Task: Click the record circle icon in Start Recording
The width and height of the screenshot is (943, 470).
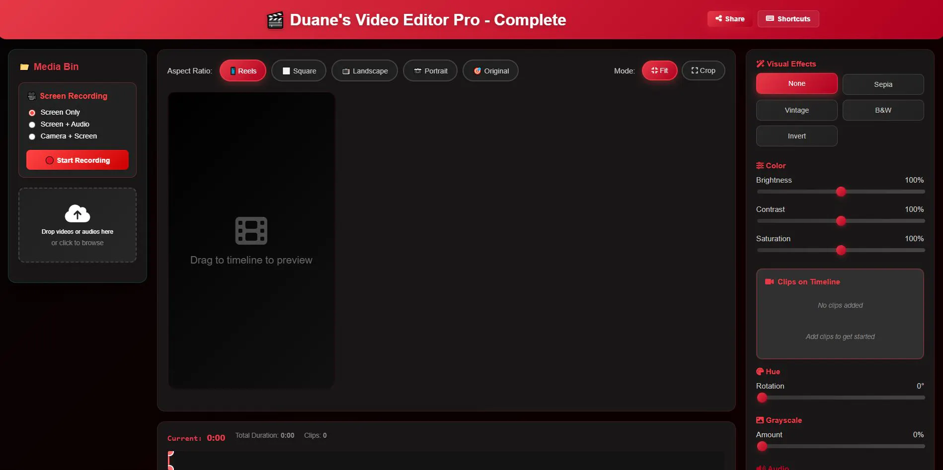Action: [x=50, y=160]
